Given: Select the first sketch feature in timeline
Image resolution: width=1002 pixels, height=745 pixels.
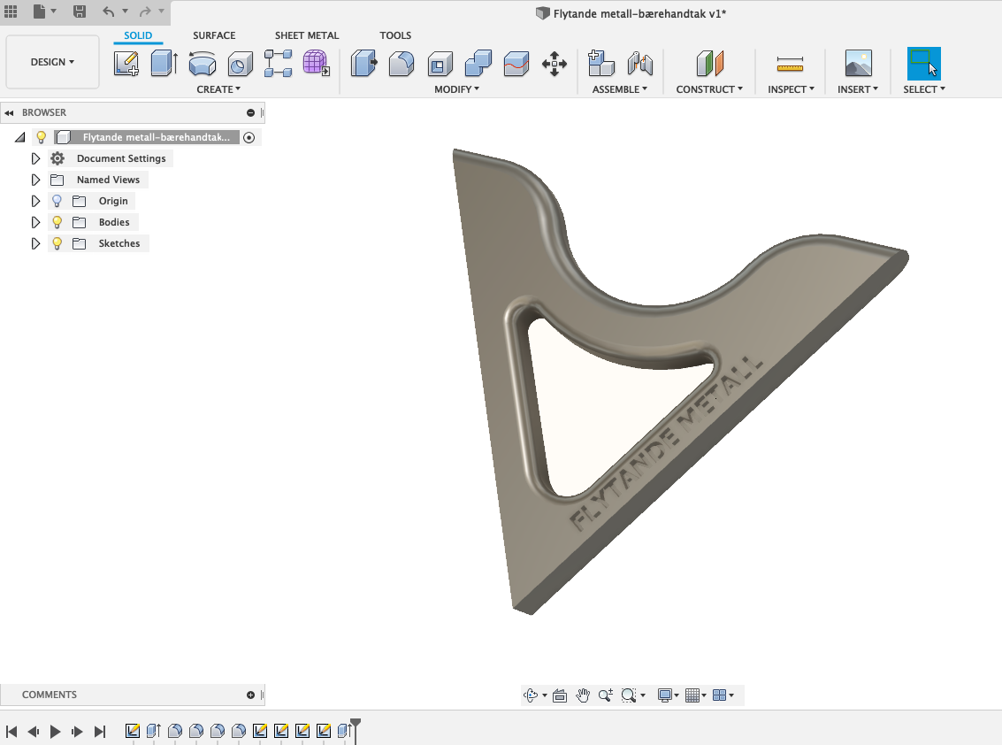Looking at the screenshot, I should tap(133, 731).
